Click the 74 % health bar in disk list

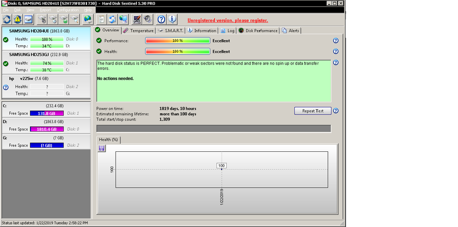pos(47,63)
